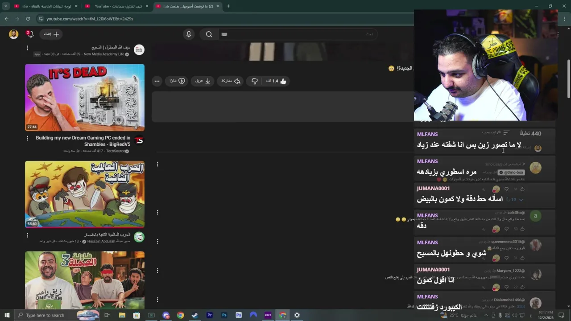Open a new browser tab
571x321 pixels.
coord(228,6)
